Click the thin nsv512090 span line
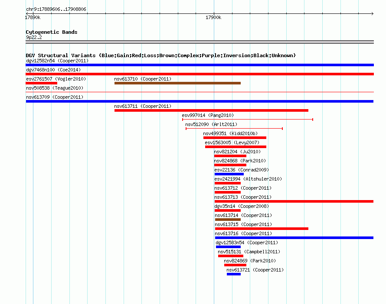 pos(234,129)
